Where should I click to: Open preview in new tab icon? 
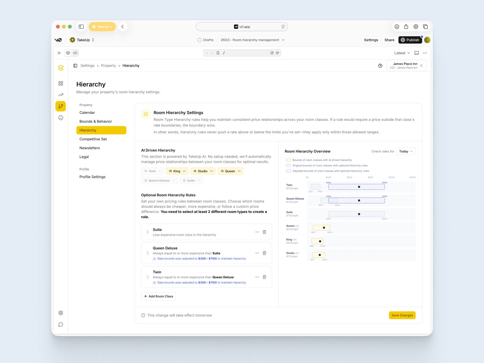point(272,53)
